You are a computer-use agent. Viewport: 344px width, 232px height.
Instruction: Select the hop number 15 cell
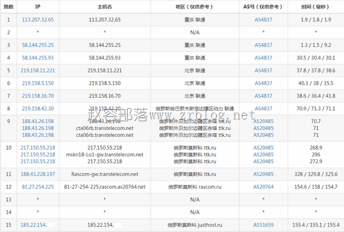(9, 225)
